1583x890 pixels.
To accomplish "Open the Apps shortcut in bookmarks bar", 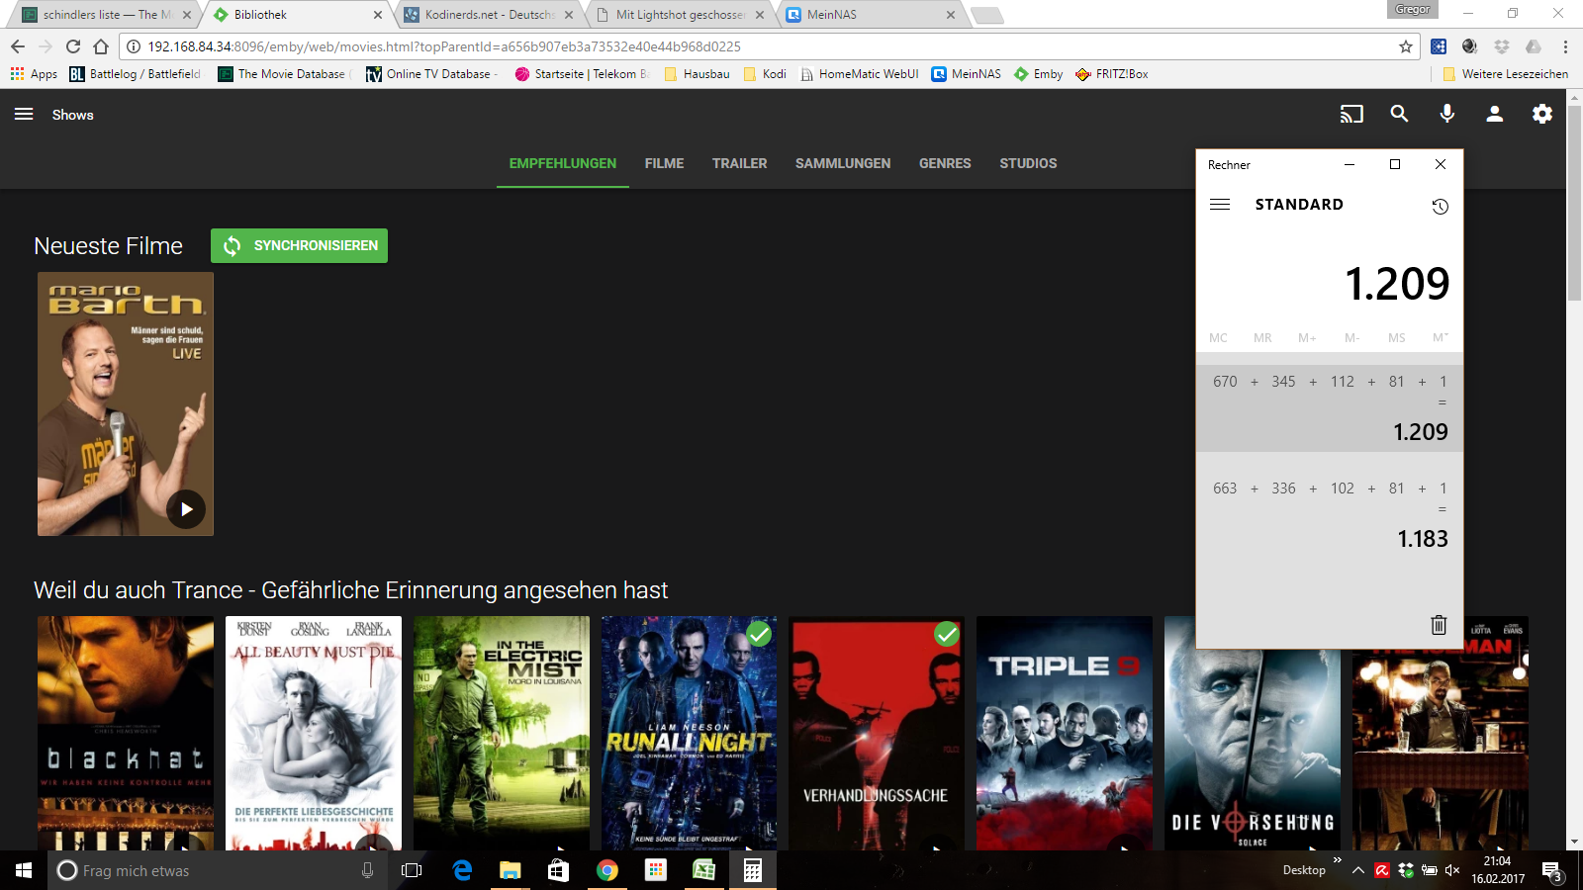I will pos(34,74).
